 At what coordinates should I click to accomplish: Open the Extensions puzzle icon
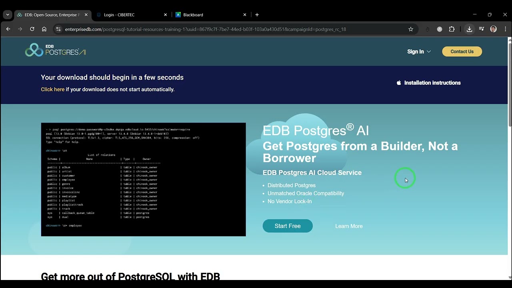[452, 29]
